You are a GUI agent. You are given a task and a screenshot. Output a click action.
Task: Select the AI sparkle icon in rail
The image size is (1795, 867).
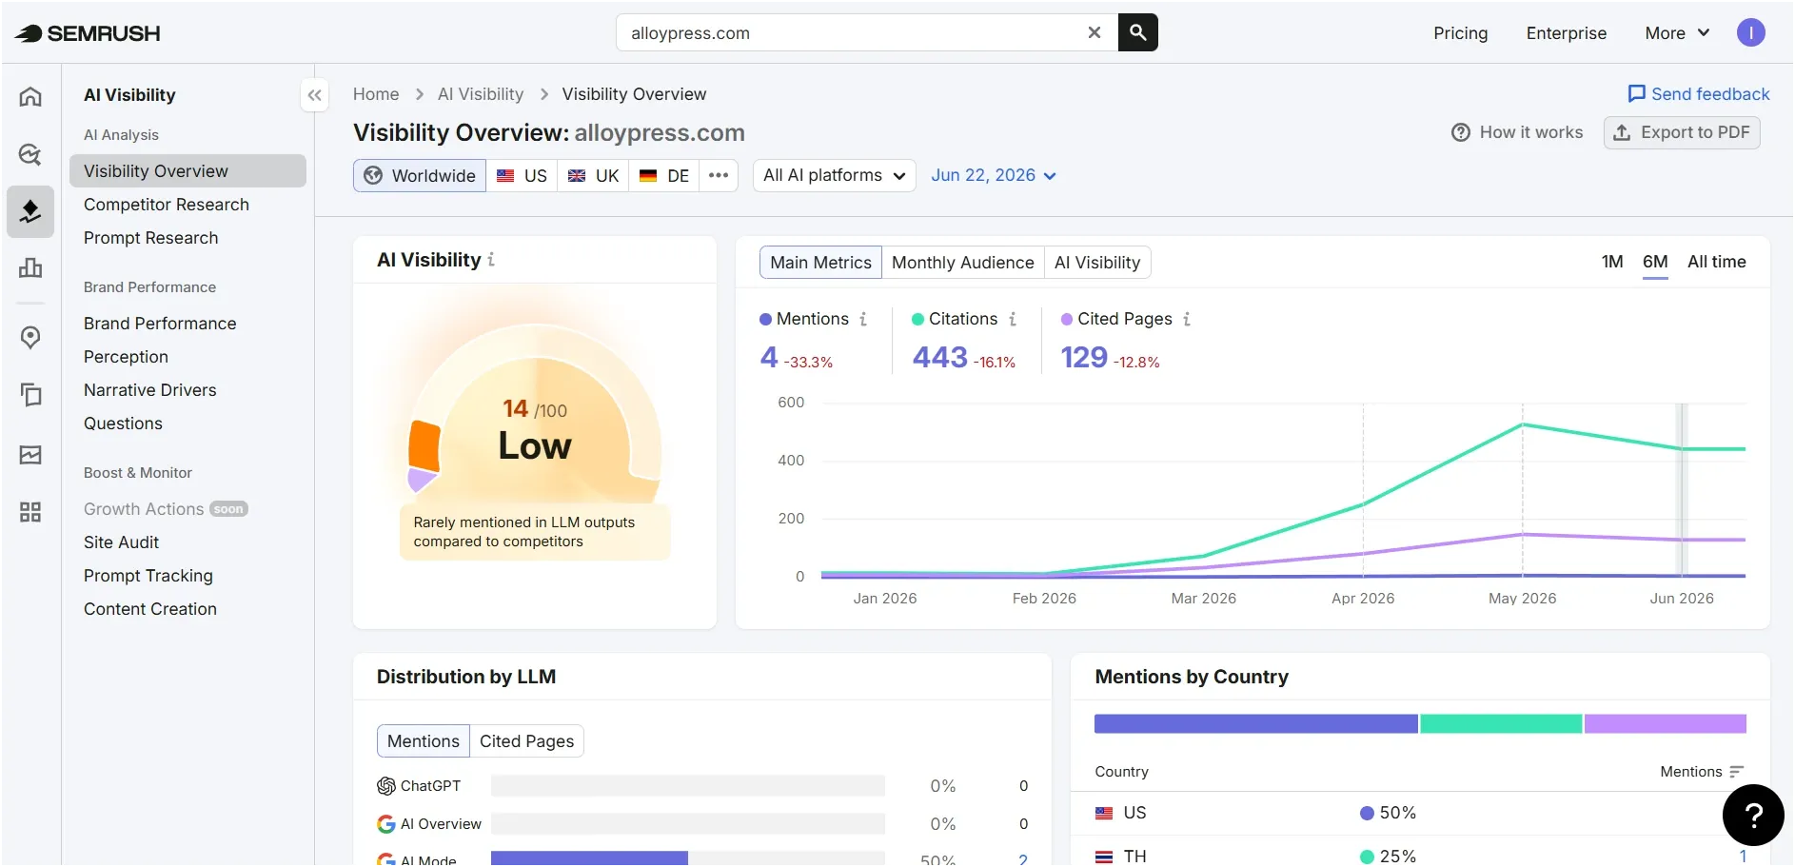30,211
